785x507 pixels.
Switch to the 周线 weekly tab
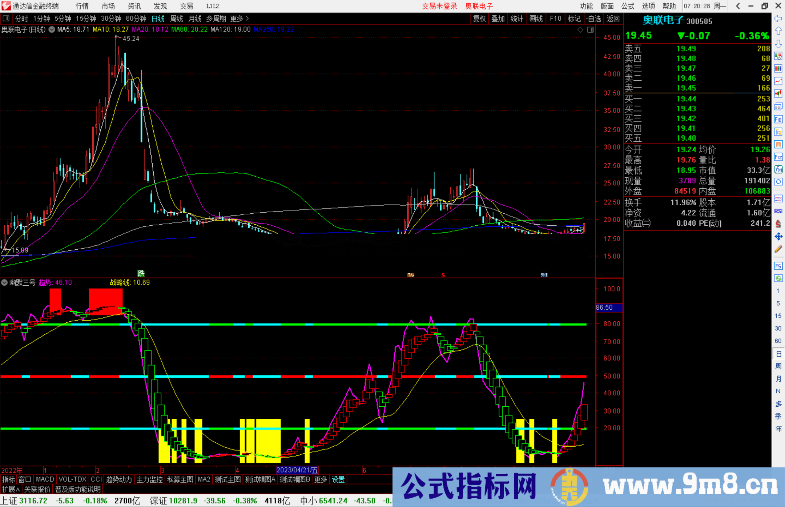click(x=176, y=19)
